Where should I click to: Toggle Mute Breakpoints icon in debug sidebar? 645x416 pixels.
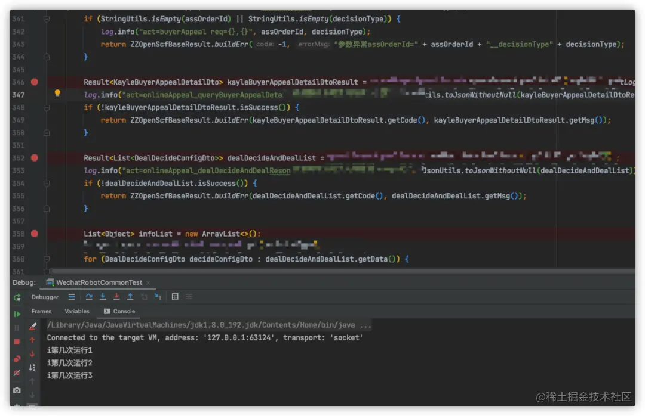[x=17, y=373]
